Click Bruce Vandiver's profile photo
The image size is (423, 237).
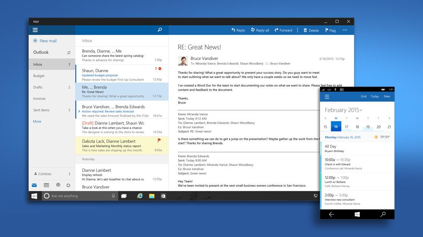pos(183,61)
